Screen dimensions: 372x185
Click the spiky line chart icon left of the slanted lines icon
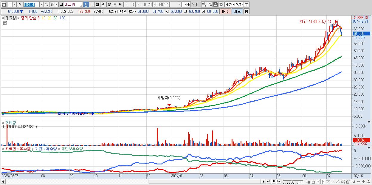point(333,182)
